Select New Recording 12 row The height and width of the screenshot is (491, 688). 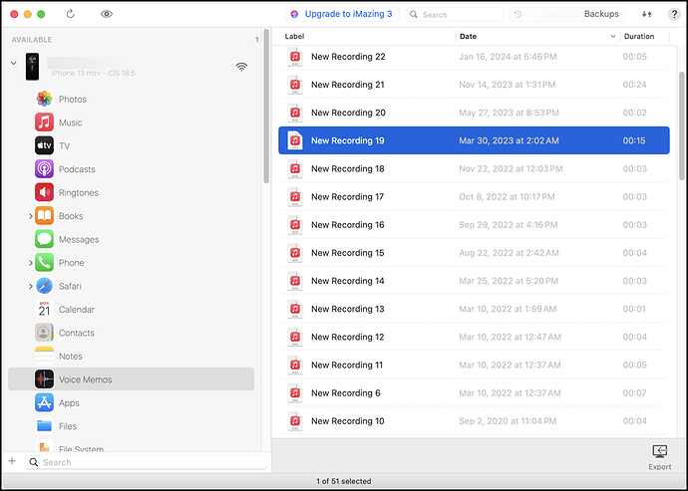click(x=474, y=337)
